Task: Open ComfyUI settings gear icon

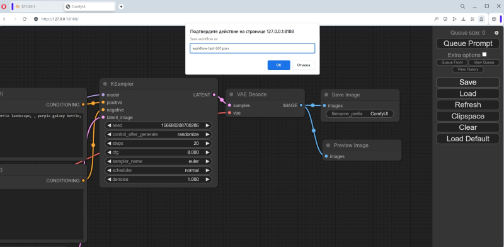Action: point(496,33)
